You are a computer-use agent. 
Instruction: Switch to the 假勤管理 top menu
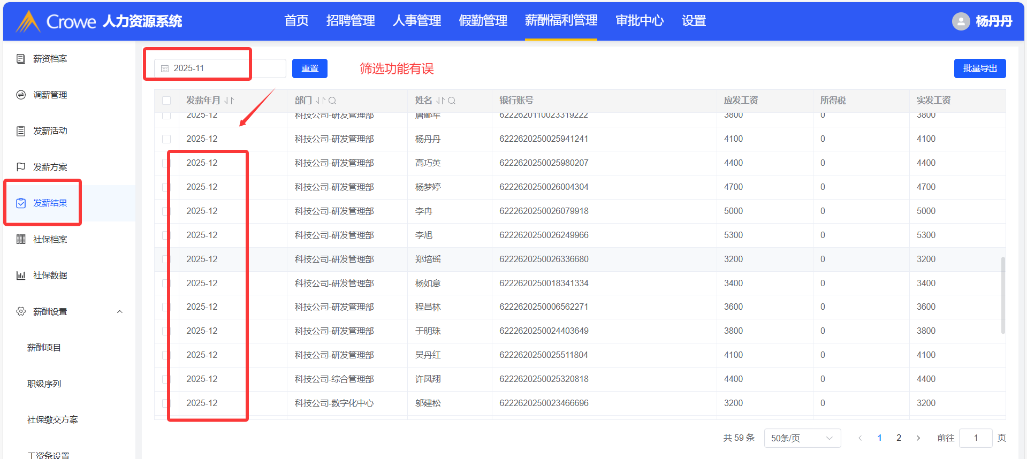[x=483, y=21]
